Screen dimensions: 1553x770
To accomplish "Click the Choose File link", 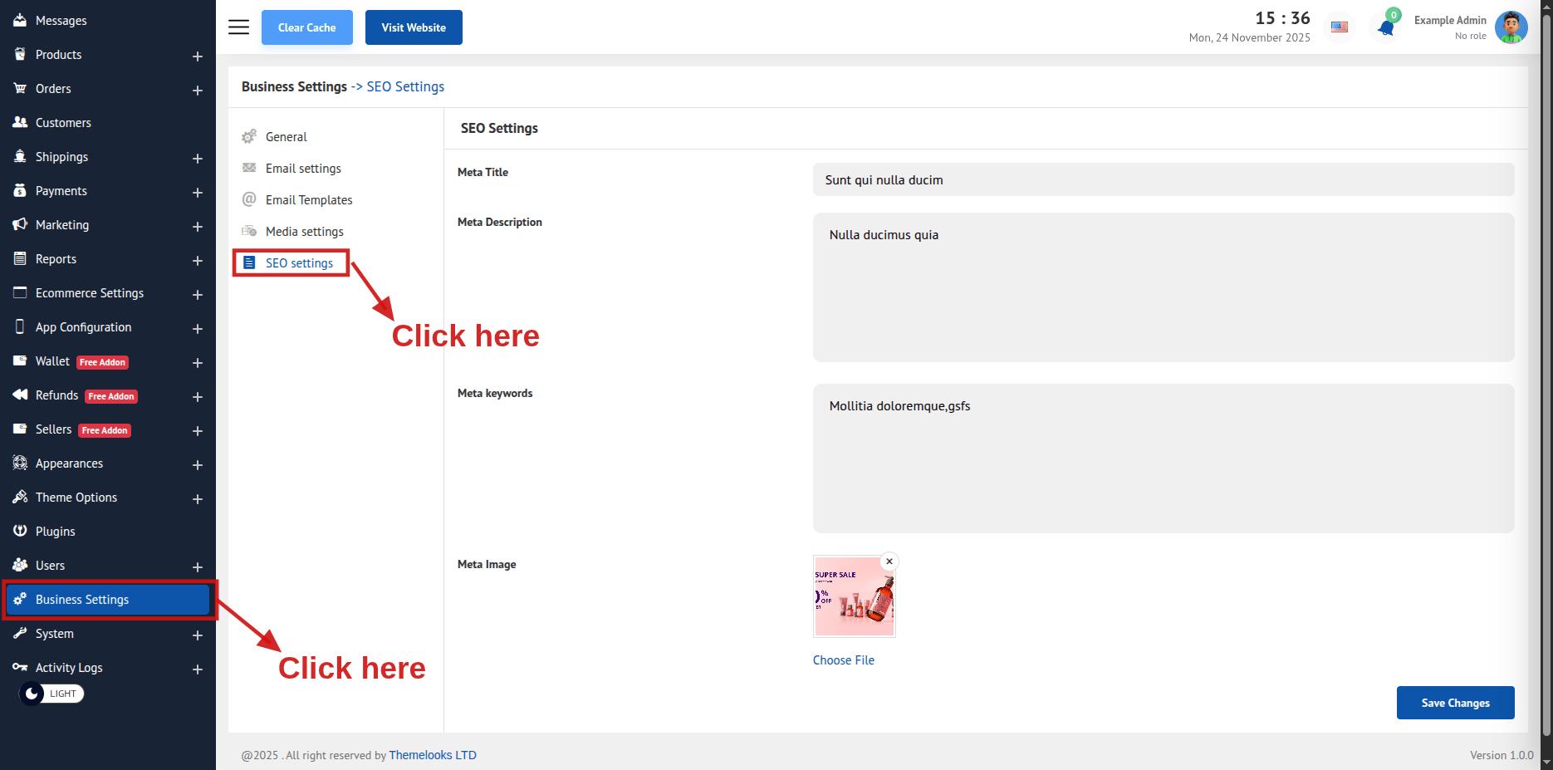I will (x=843, y=660).
